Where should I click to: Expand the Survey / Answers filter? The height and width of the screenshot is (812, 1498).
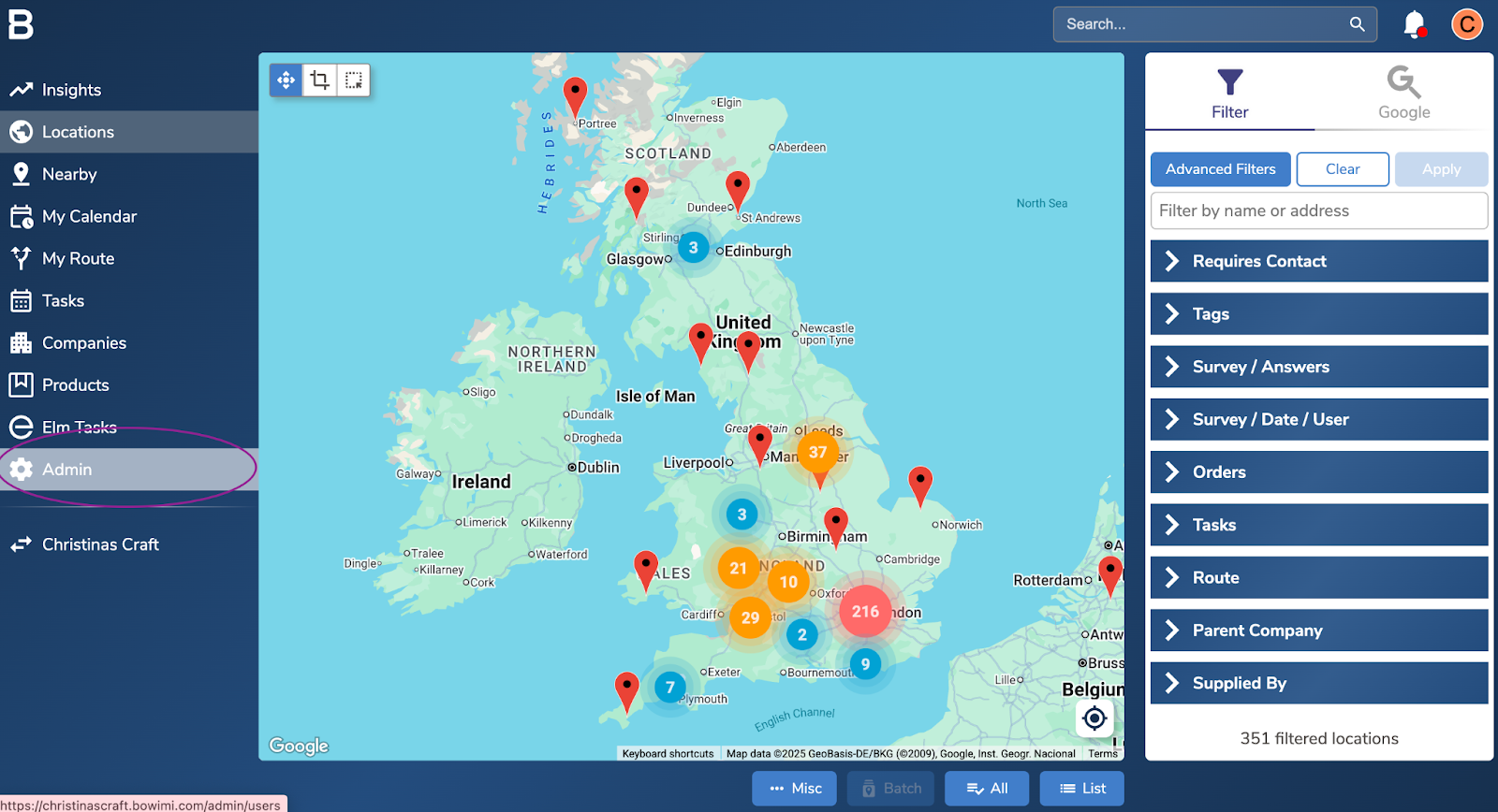[x=1318, y=367]
